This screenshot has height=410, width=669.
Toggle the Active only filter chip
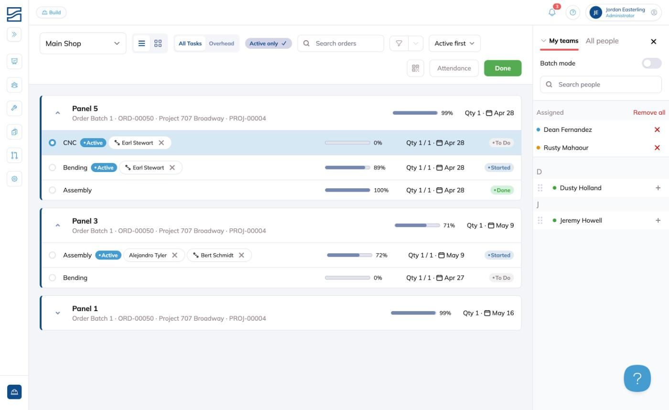click(268, 43)
